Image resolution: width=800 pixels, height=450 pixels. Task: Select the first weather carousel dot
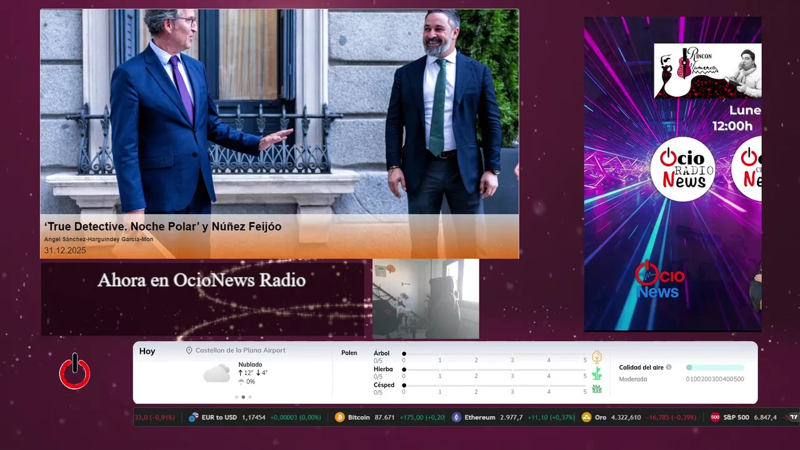tap(236, 397)
